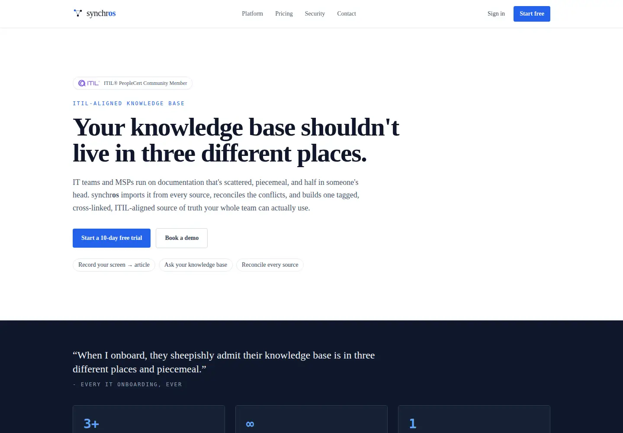
Task: Click the synchros logo icon
Action: 78,13
